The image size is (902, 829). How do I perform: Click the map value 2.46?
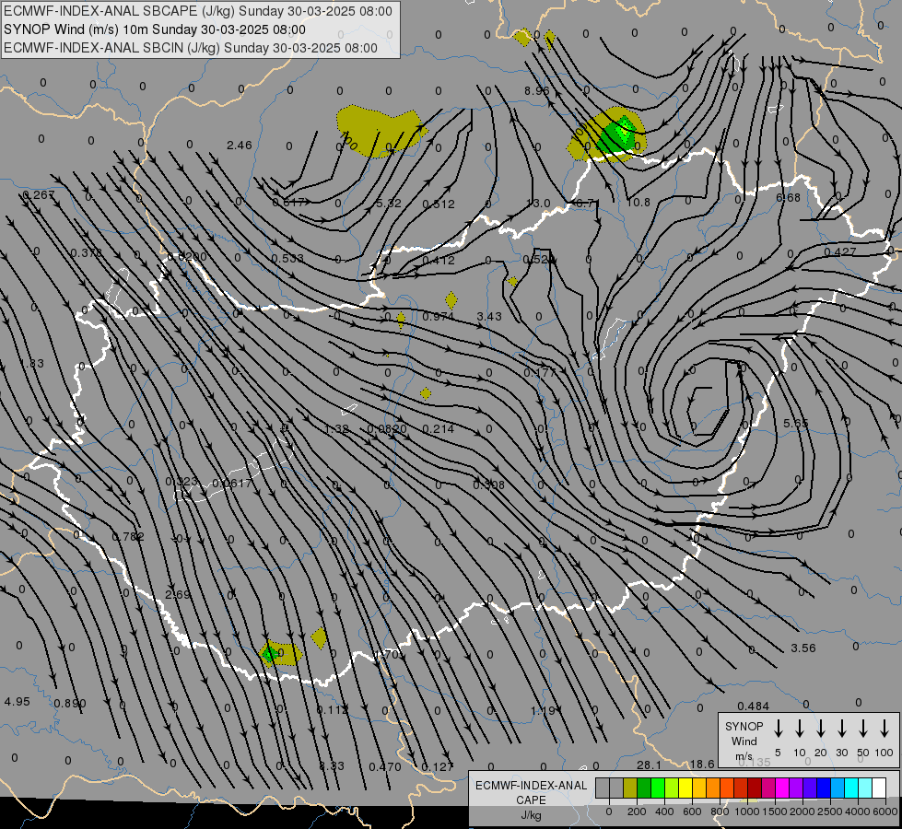click(240, 145)
